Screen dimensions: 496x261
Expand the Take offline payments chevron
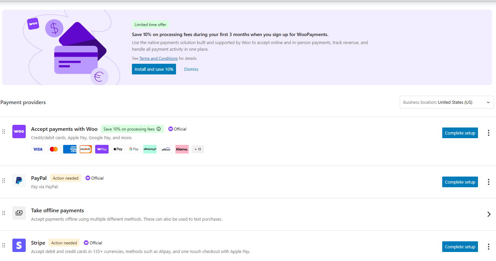pos(489,214)
